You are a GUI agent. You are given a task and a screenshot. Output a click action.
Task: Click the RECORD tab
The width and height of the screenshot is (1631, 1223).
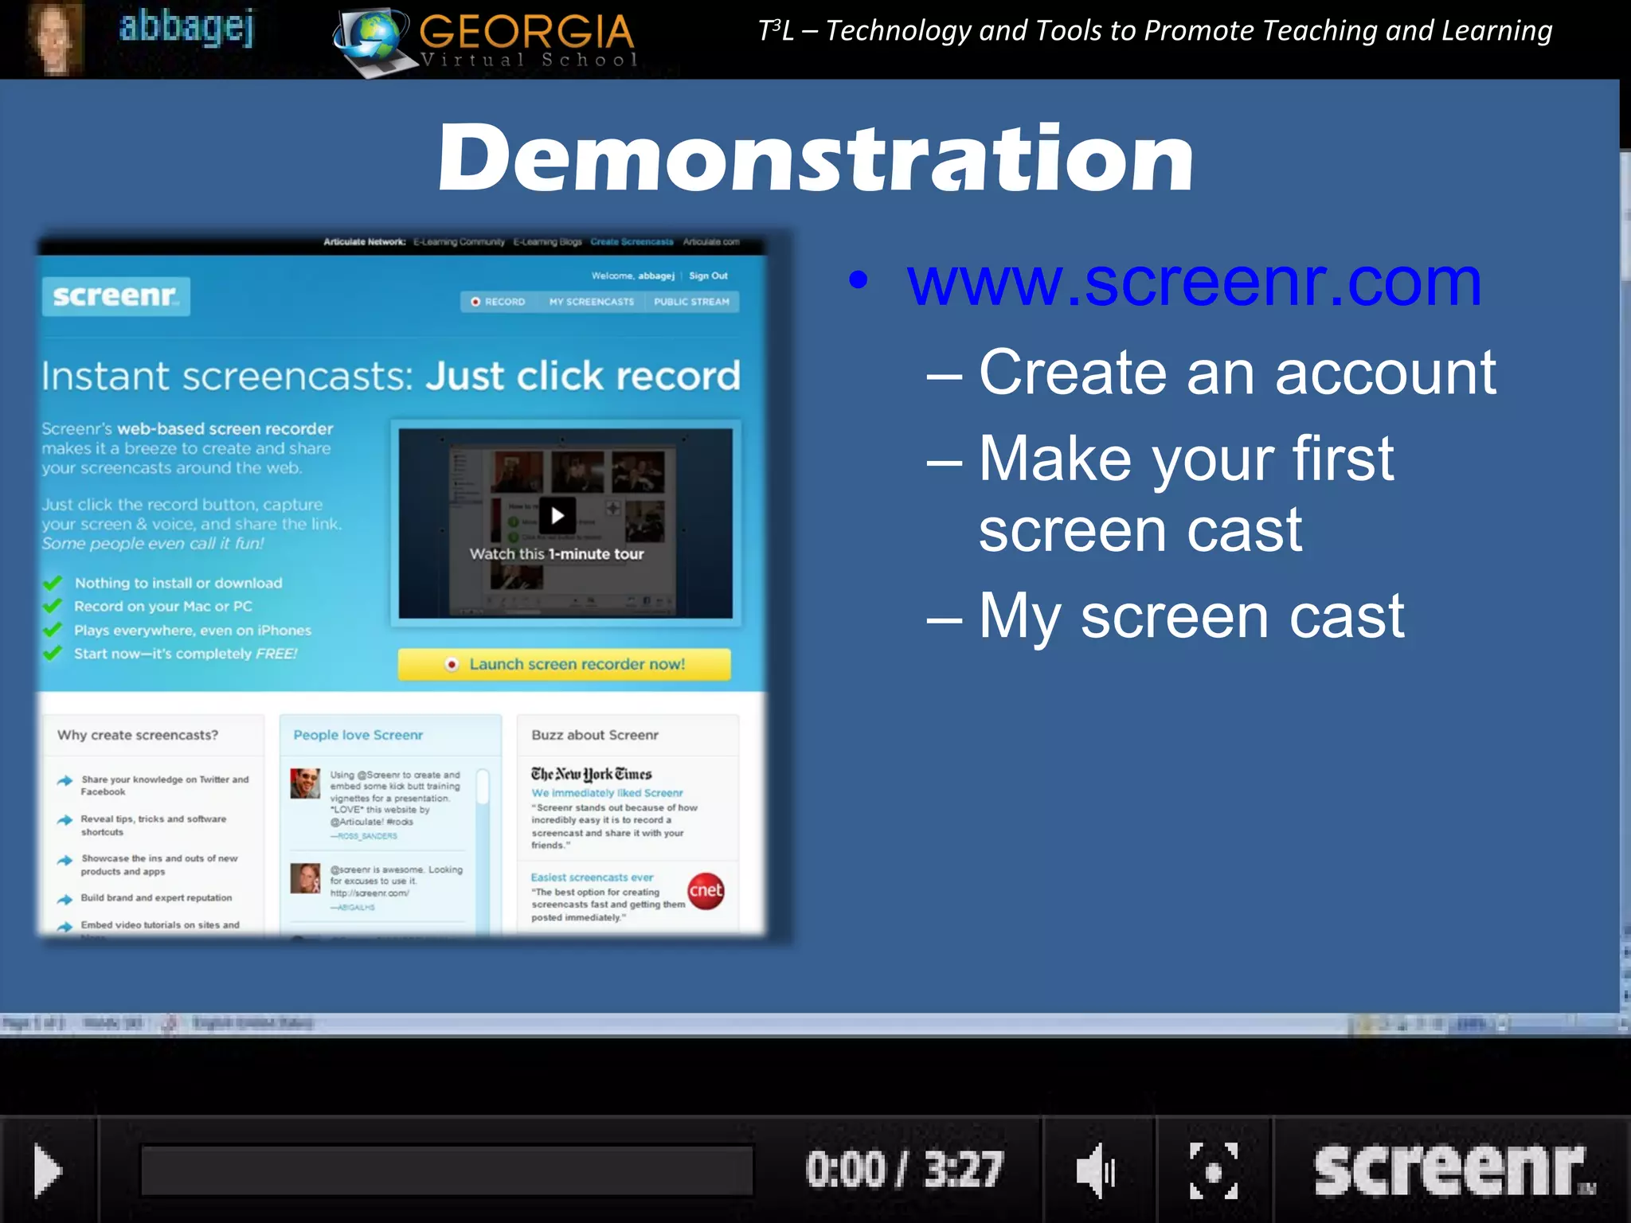(x=498, y=302)
